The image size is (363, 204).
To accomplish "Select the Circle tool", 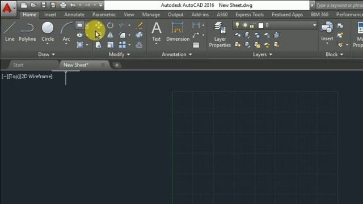I will (x=48, y=32).
